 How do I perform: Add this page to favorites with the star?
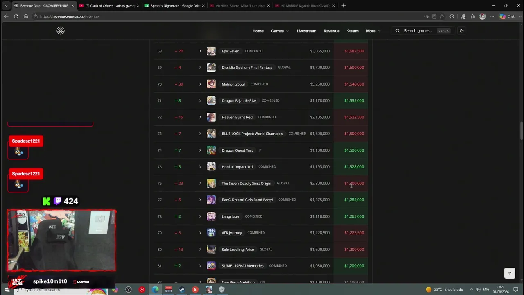pos(442,16)
